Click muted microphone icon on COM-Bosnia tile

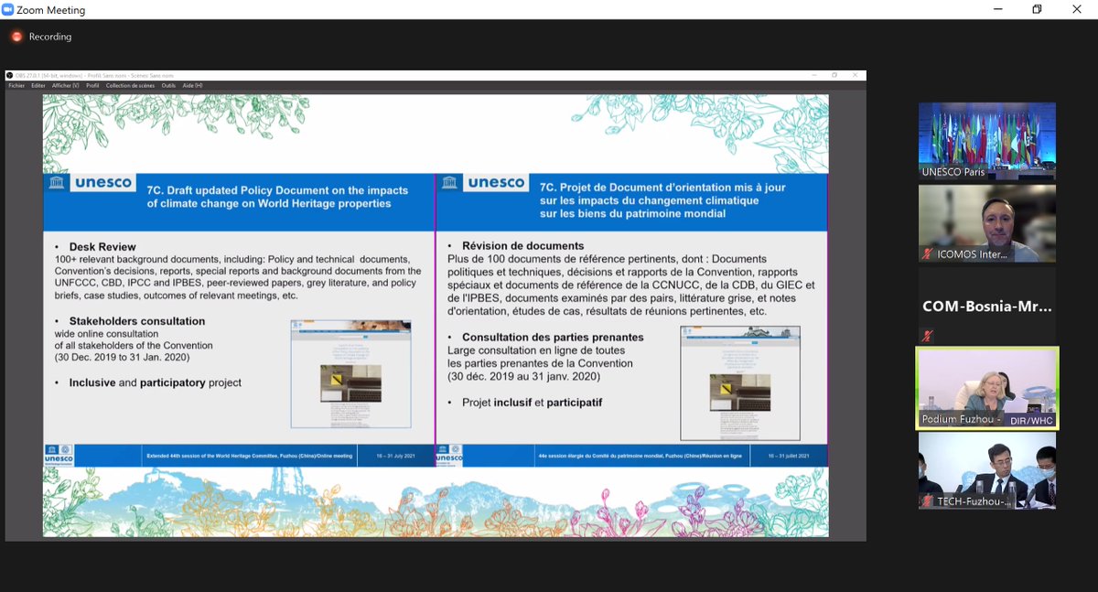928,336
